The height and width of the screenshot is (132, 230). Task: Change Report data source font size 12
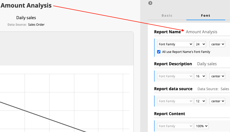[200, 101]
